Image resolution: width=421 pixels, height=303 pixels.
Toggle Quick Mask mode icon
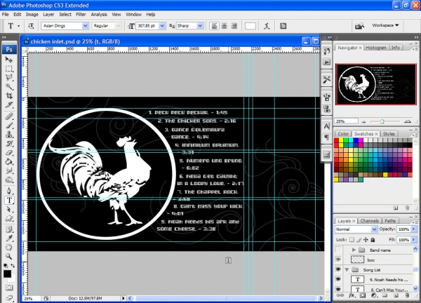tap(9, 288)
